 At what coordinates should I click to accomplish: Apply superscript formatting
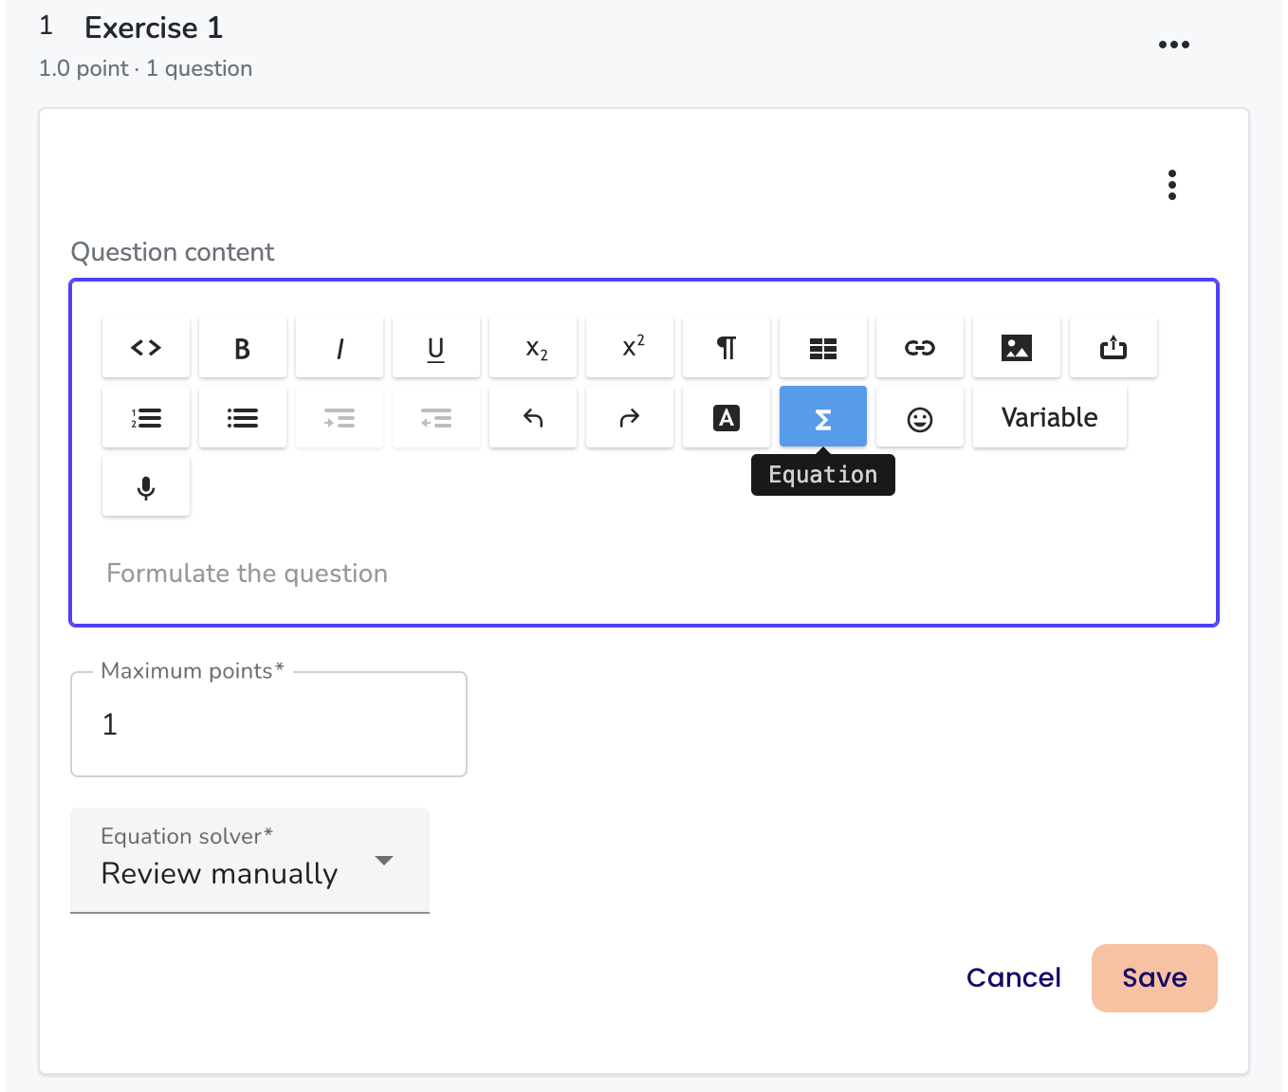pyautogui.click(x=630, y=347)
